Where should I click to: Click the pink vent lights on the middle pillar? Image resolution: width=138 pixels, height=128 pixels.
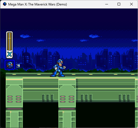coord(67,99)
